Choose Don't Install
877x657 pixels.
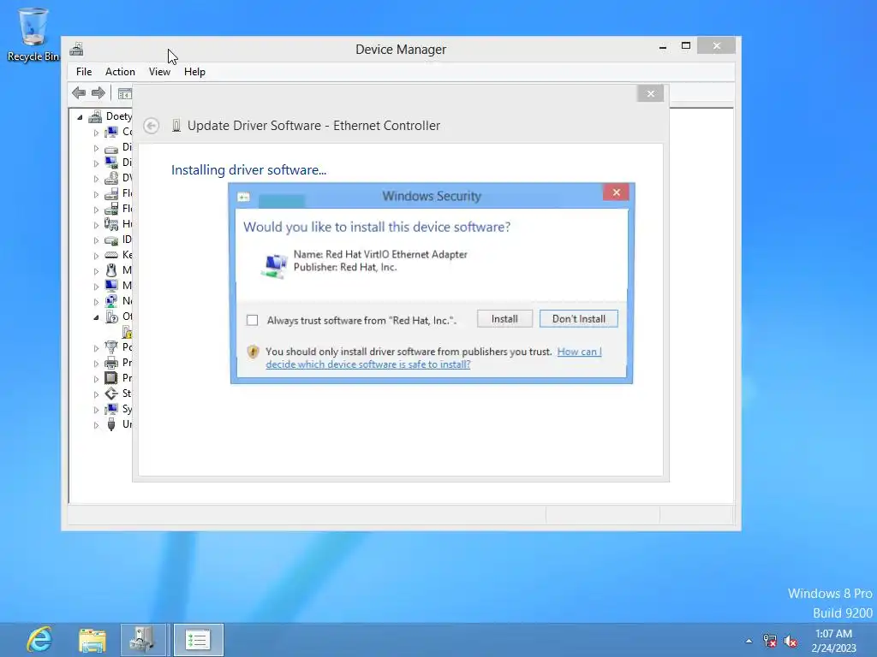pos(578,319)
